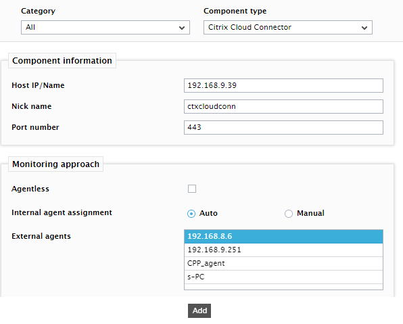
Task: Click the Category dropdown chevron arrow
Action: [x=182, y=28]
